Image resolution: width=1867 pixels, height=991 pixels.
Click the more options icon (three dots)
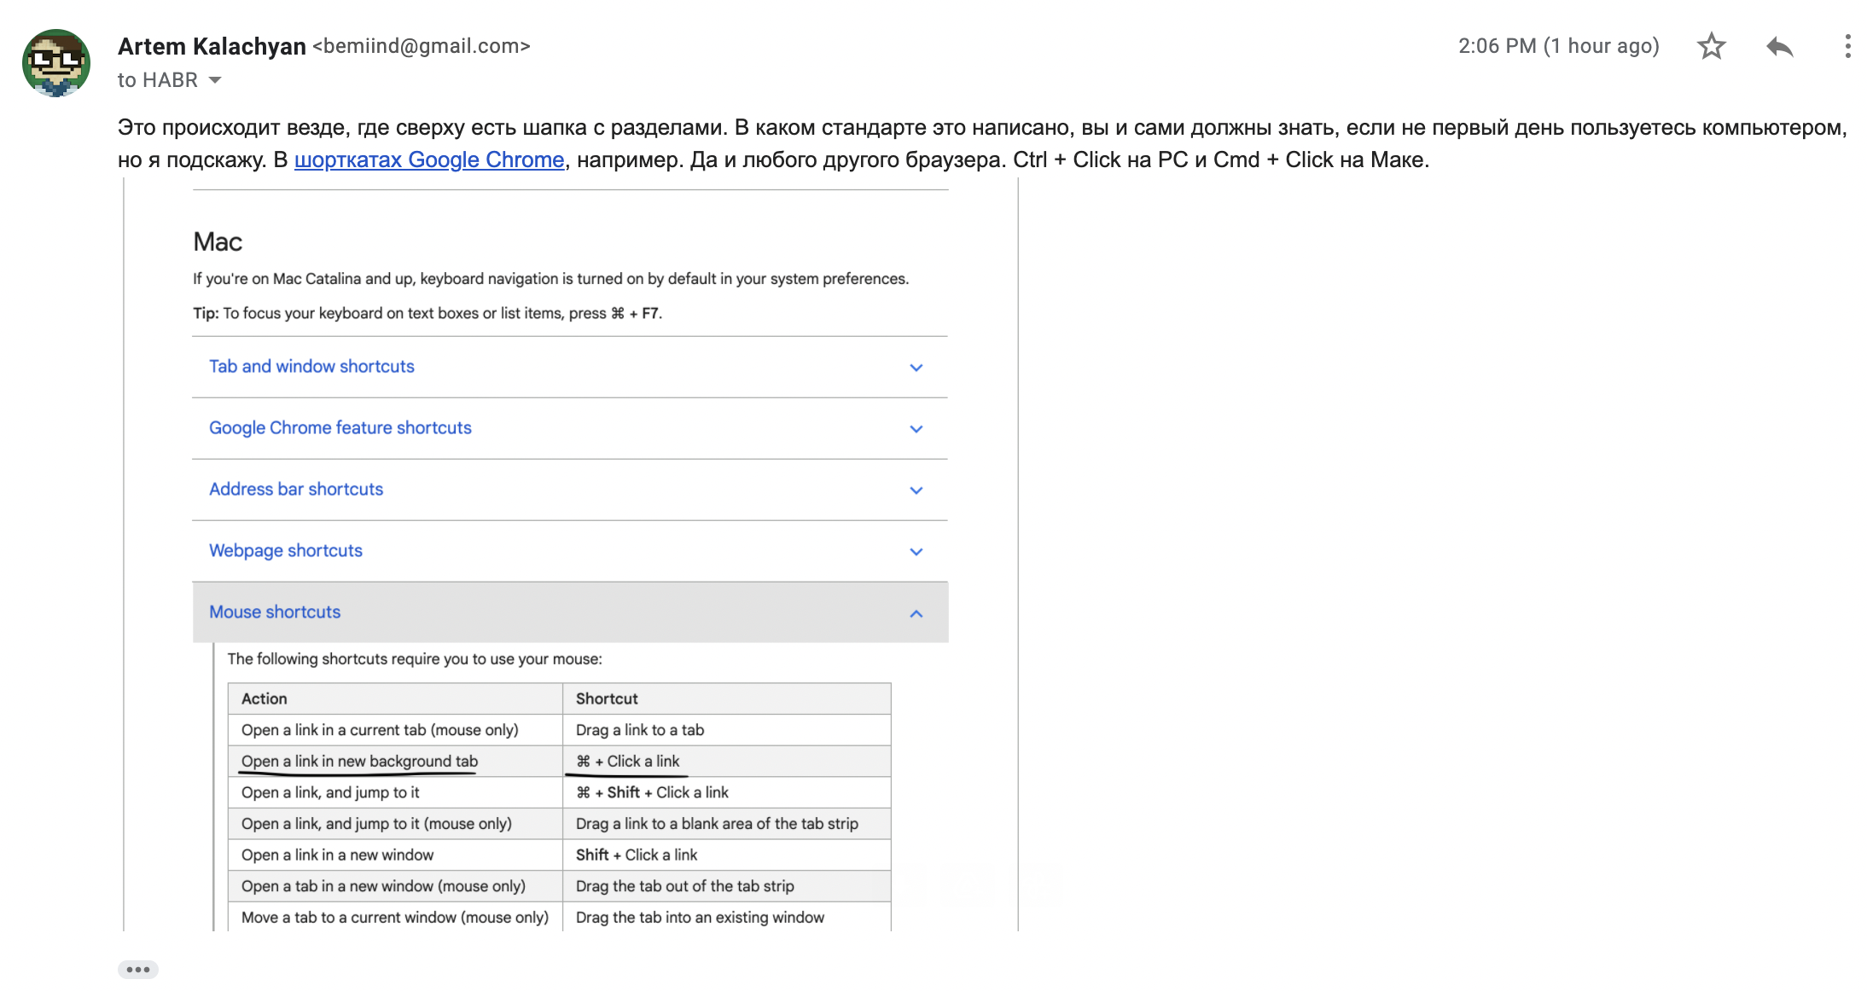[1842, 46]
